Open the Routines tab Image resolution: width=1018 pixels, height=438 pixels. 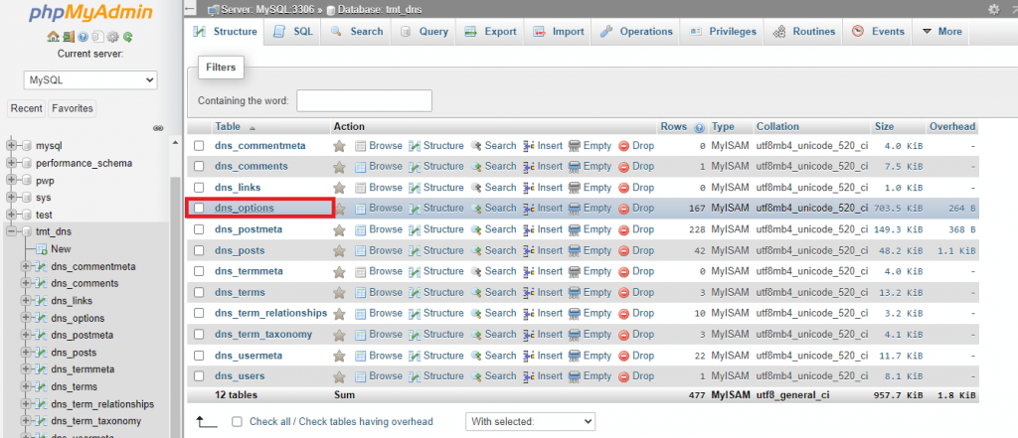(804, 31)
